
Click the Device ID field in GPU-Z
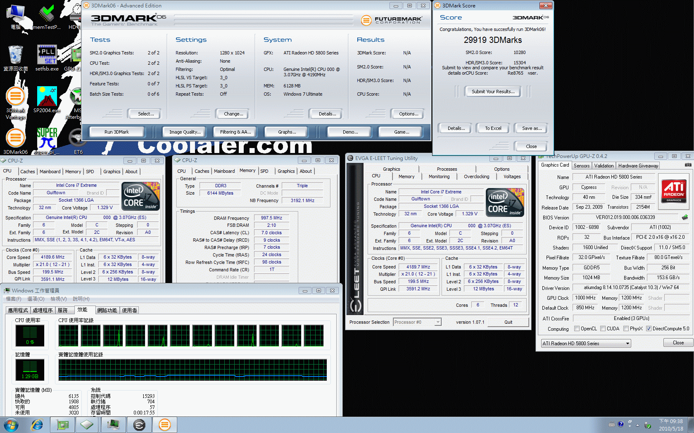[x=587, y=227]
